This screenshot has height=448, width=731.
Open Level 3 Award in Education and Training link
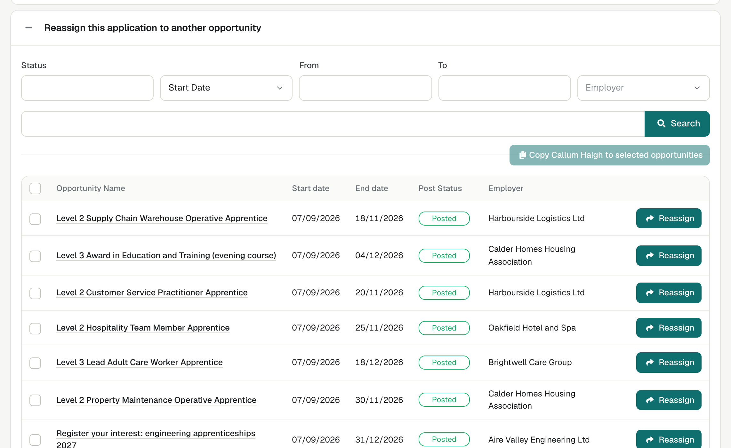pyautogui.click(x=166, y=255)
